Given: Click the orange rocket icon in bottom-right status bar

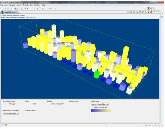Looking at the screenshot, I should point(150,125).
